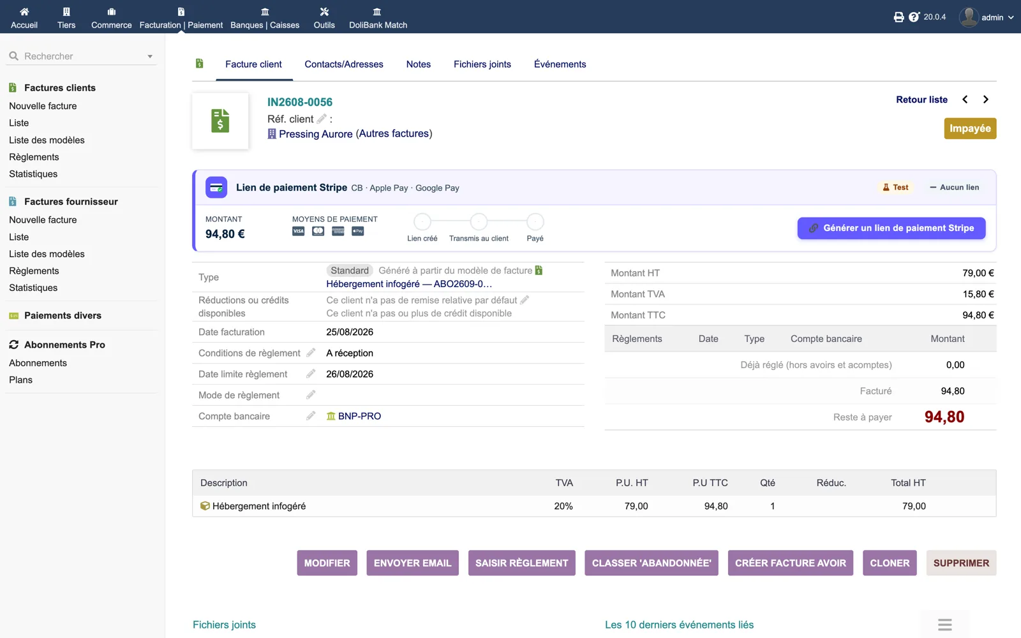Viewport: 1021px width, 638px height.
Task: Click the CRÉER FACTURE AVOIR button
Action: pyautogui.click(x=791, y=563)
